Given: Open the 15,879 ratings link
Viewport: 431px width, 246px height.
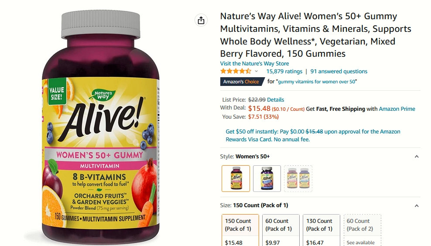Looking at the screenshot, I should [284, 72].
